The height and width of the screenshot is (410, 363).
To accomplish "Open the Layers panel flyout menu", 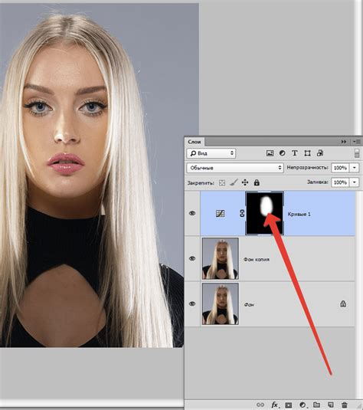I will coord(356,142).
